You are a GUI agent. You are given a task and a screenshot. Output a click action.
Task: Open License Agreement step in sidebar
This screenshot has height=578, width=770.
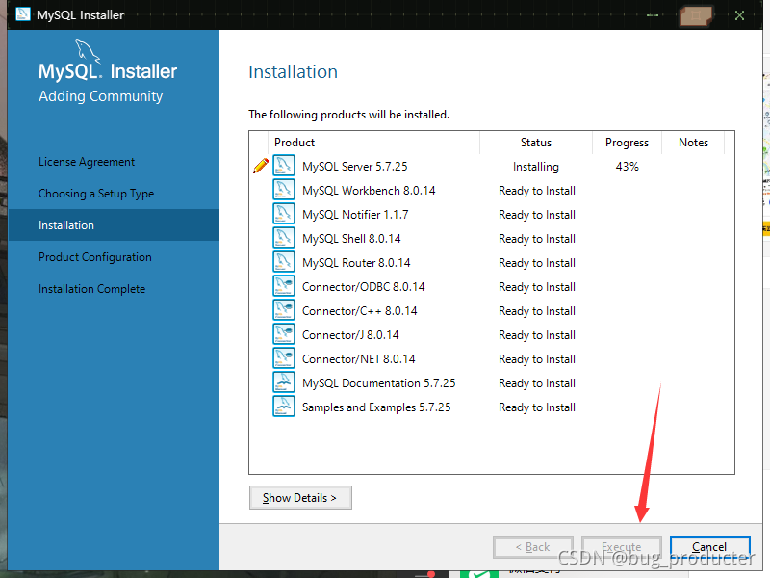click(87, 162)
